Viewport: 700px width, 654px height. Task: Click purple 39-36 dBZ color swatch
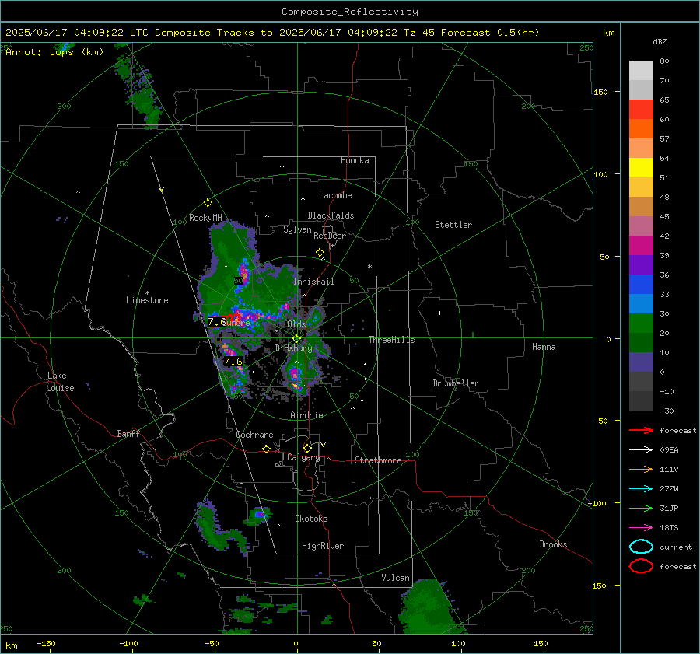(641, 264)
